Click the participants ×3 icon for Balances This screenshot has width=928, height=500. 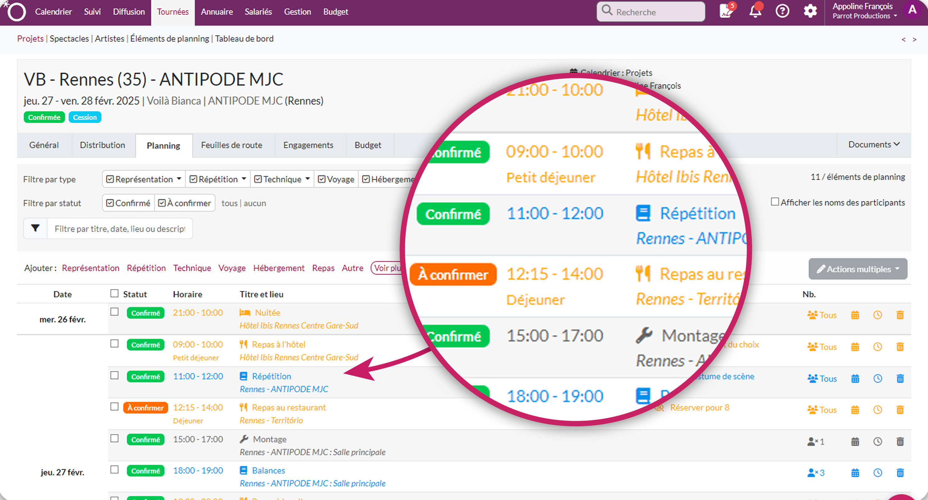[x=815, y=473]
